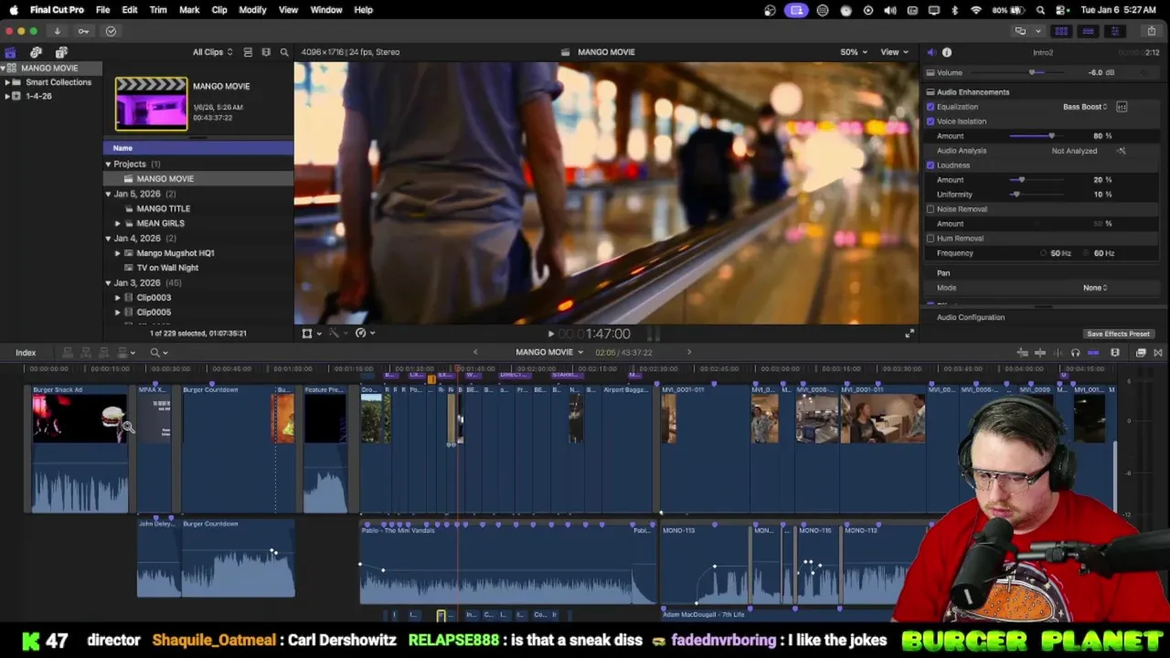
Task: Toggle the Equalization checkbox
Action: pos(931,107)
